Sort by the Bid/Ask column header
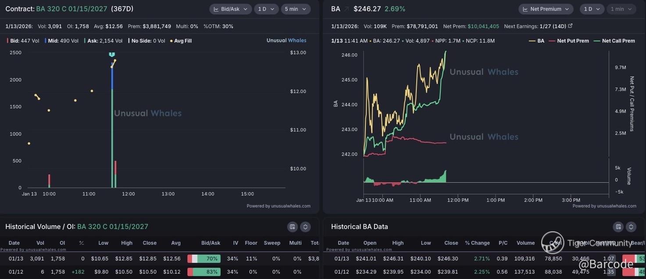Screen dimensions: 646x279 click(x=211, y=243)
